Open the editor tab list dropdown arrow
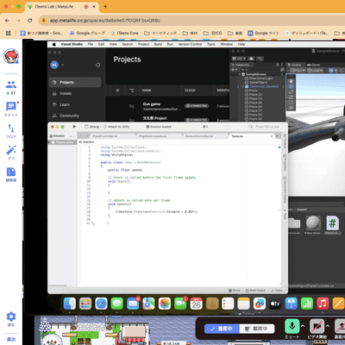This screenshot has height=345, width=345. 278,136
